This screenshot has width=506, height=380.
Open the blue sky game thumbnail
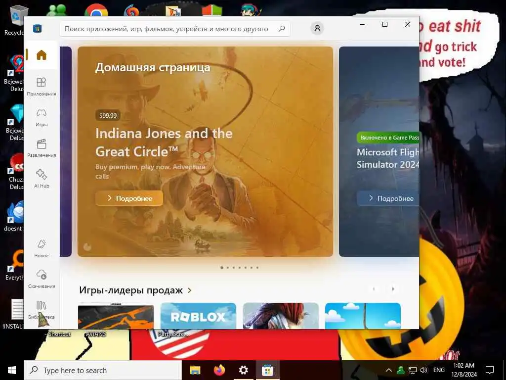pos(363,316)
